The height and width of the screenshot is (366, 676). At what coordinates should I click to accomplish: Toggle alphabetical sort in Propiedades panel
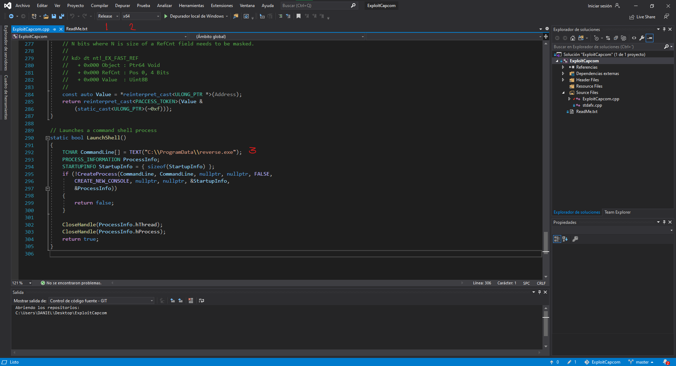point(565,239)
